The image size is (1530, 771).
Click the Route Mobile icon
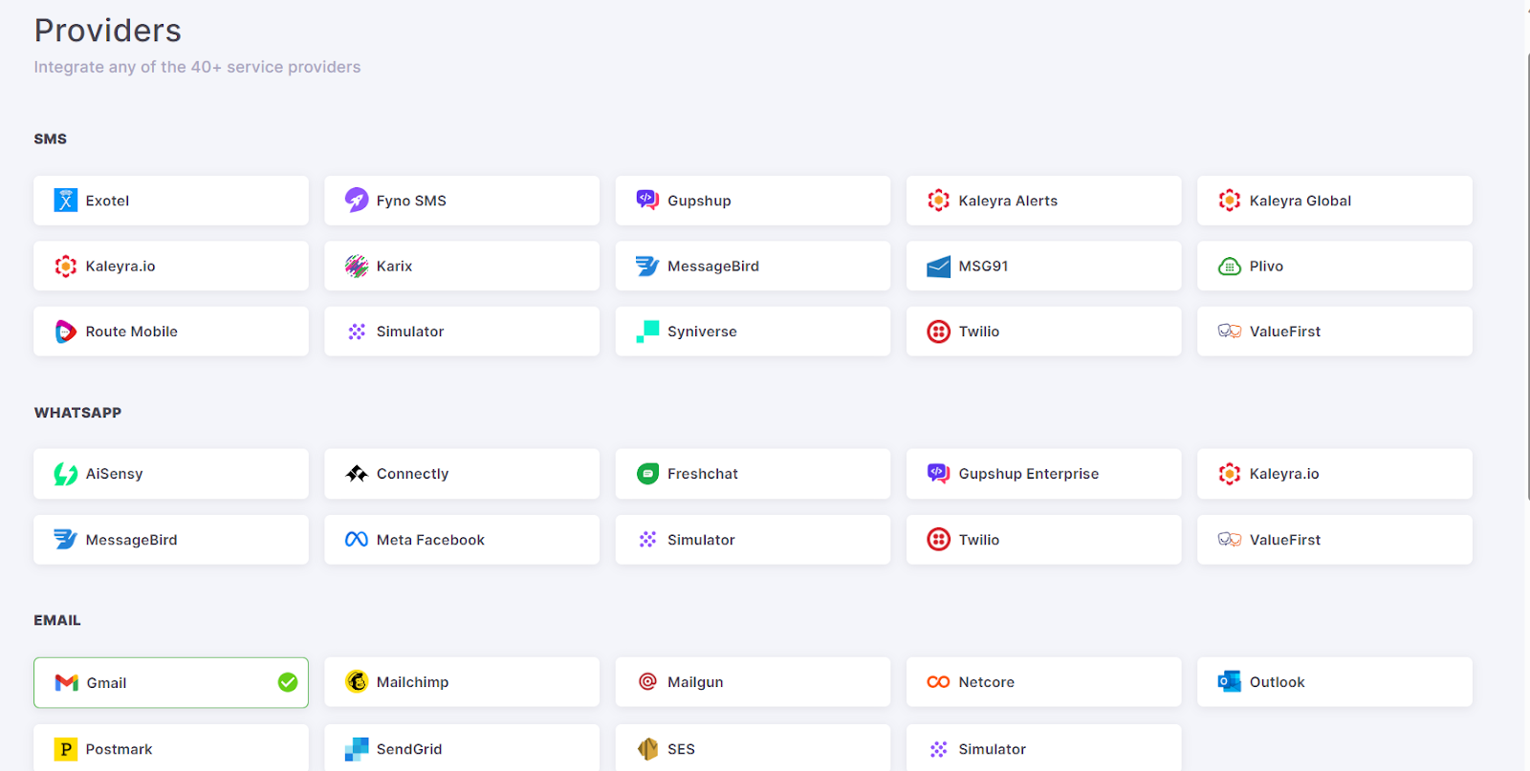65,332
